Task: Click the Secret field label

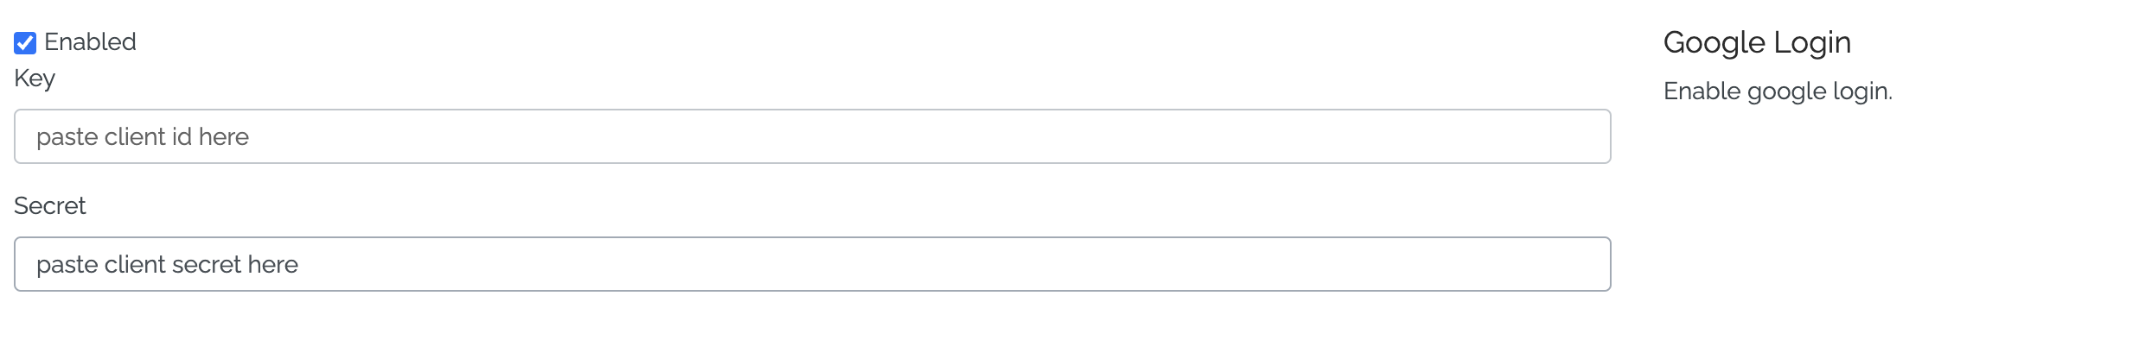Action: (x=50, y=205)
